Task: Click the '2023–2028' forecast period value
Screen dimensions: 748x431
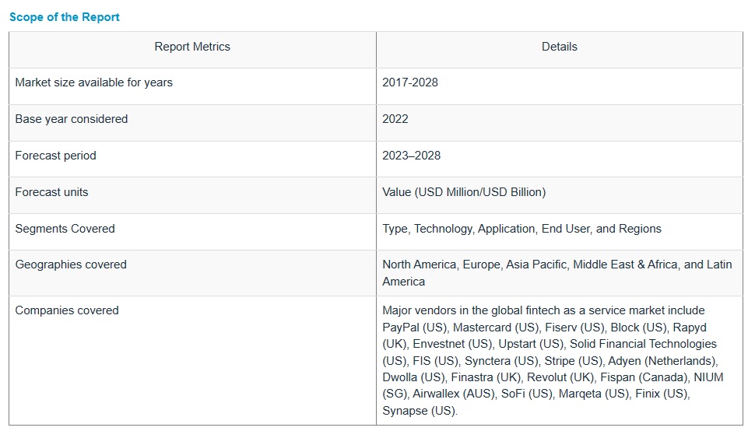Action: 411,156
